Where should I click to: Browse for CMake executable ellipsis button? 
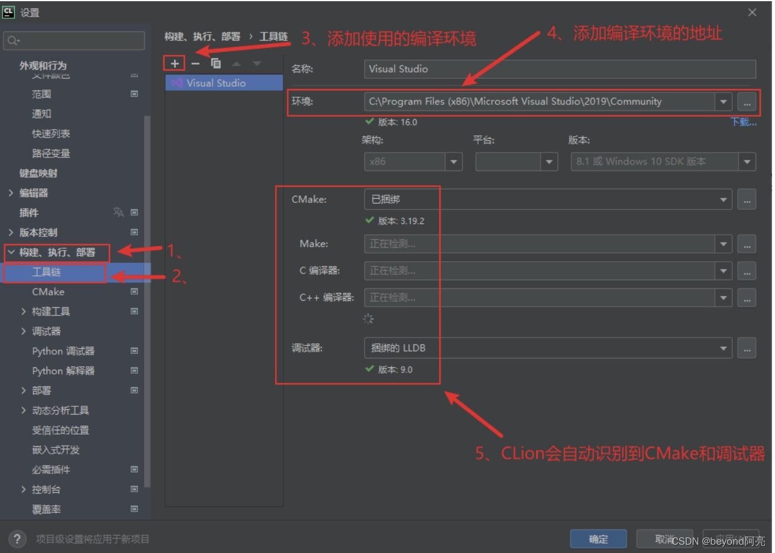(x=747, y=200)
